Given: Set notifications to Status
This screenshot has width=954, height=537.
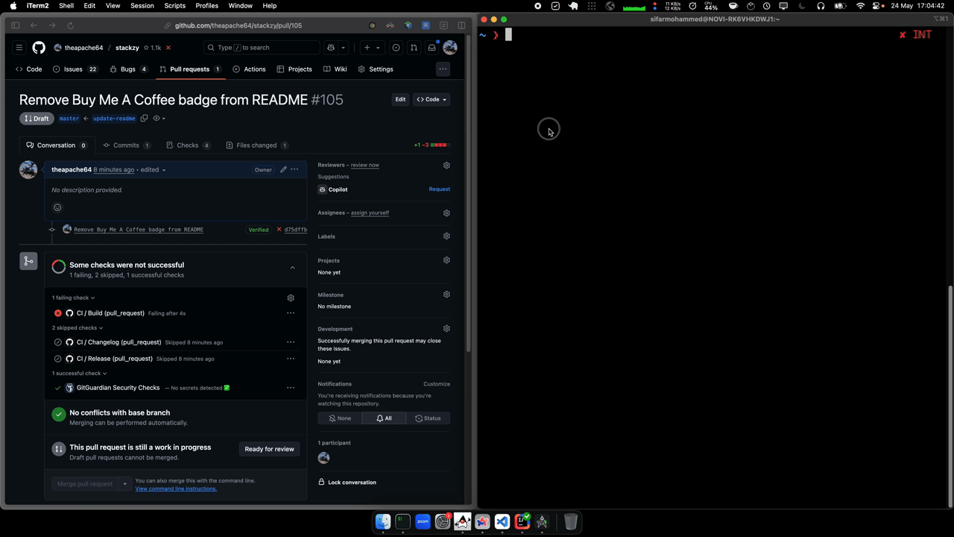Looking at the screenshot, I should click(x=428, y=418).
